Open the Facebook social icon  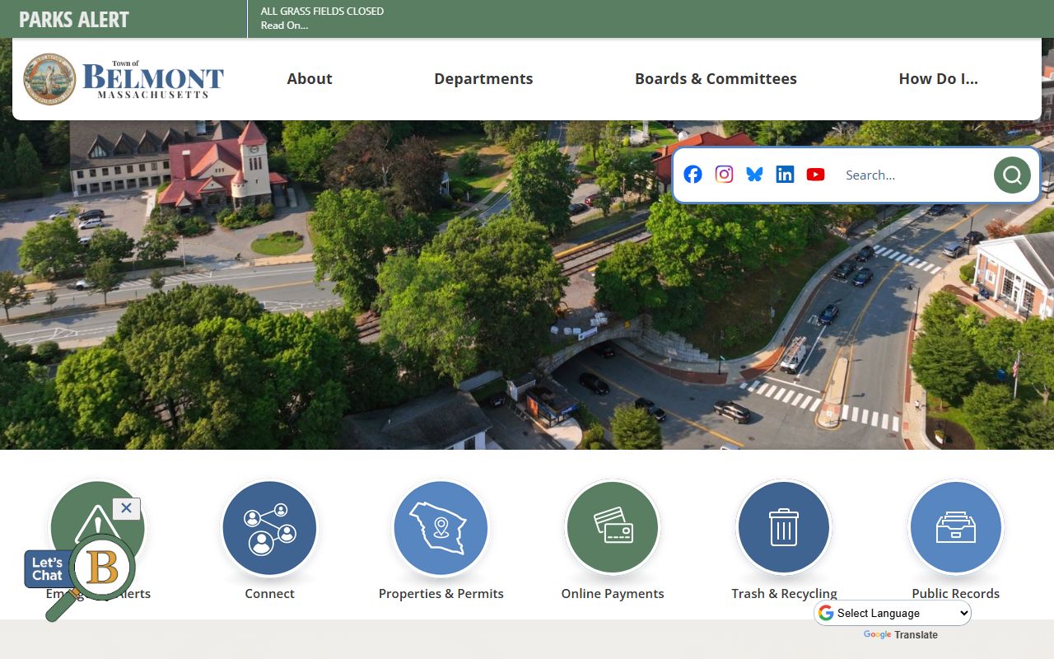point(693,175)
